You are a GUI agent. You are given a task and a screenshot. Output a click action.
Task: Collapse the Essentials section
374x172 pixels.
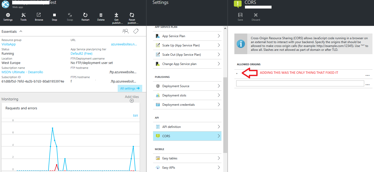21,31
